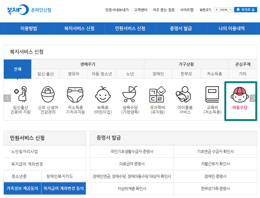260x198 pixels.
Task: Switch to the 한부모 tab
Action: [x=186, y=74]
